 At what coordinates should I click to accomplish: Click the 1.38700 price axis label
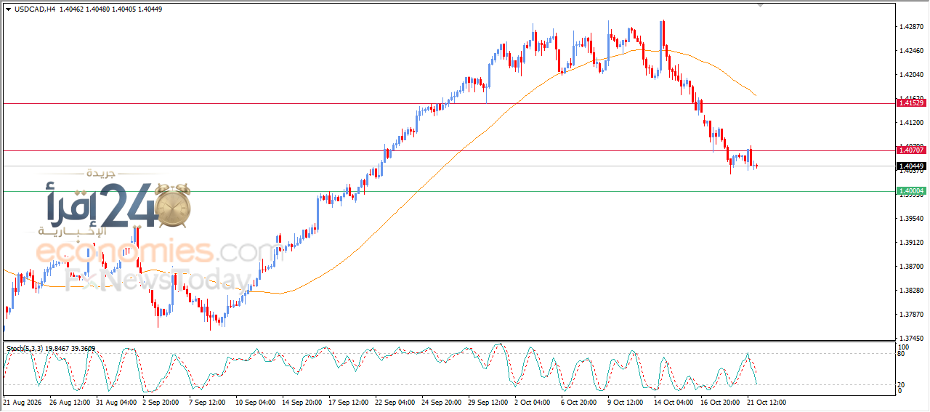tap(911, 267)
